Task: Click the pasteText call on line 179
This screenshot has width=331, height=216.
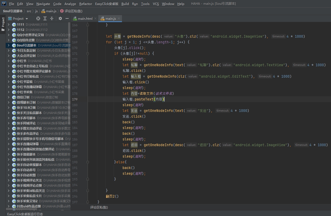Action: 144,99
